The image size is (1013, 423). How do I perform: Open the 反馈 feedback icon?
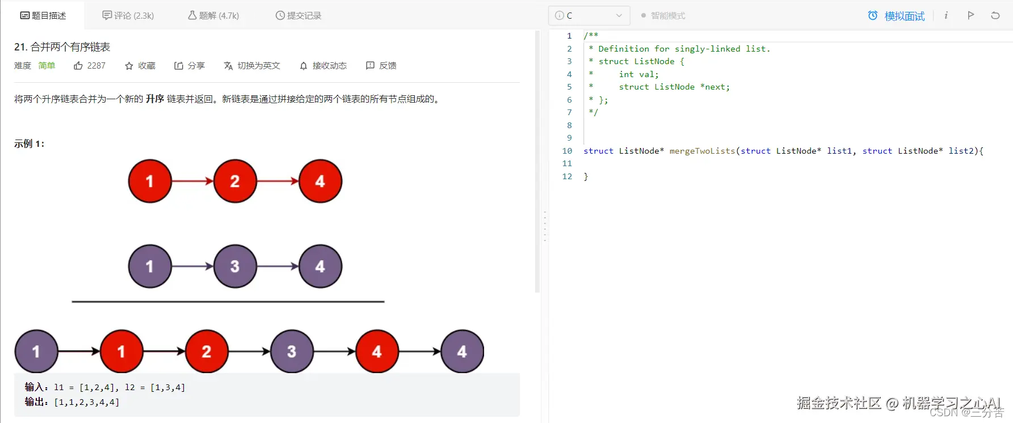click(370, 66)
